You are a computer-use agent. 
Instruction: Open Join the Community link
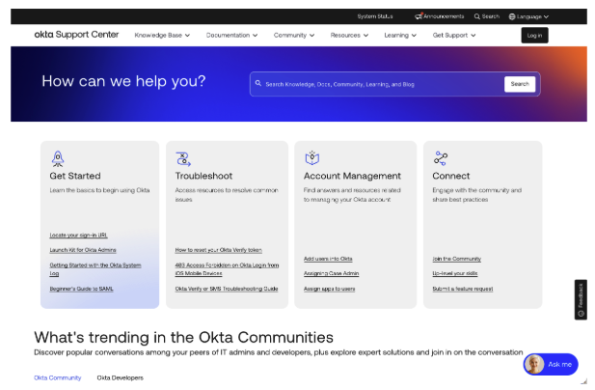coord(456,259)
